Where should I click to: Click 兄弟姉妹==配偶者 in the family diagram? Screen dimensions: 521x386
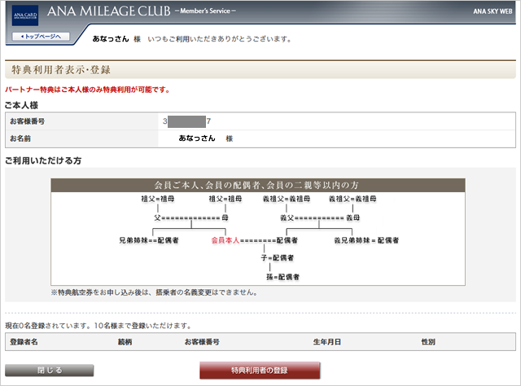pyautogui.click(x=149, y=240)
